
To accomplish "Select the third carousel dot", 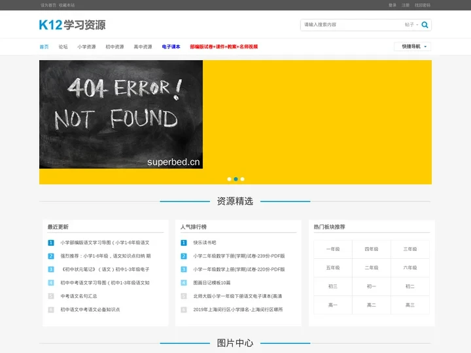I will tap(243, 179).
